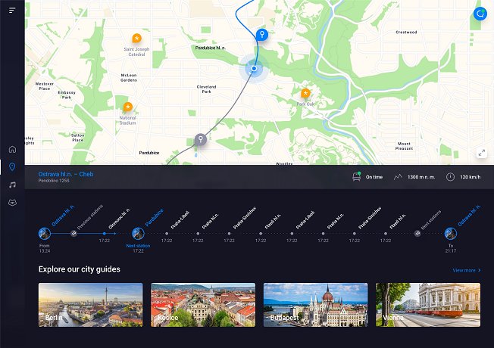The height and width of the screenshot is (348, 494).
Task: Open View more city guides
Action: 467,270
